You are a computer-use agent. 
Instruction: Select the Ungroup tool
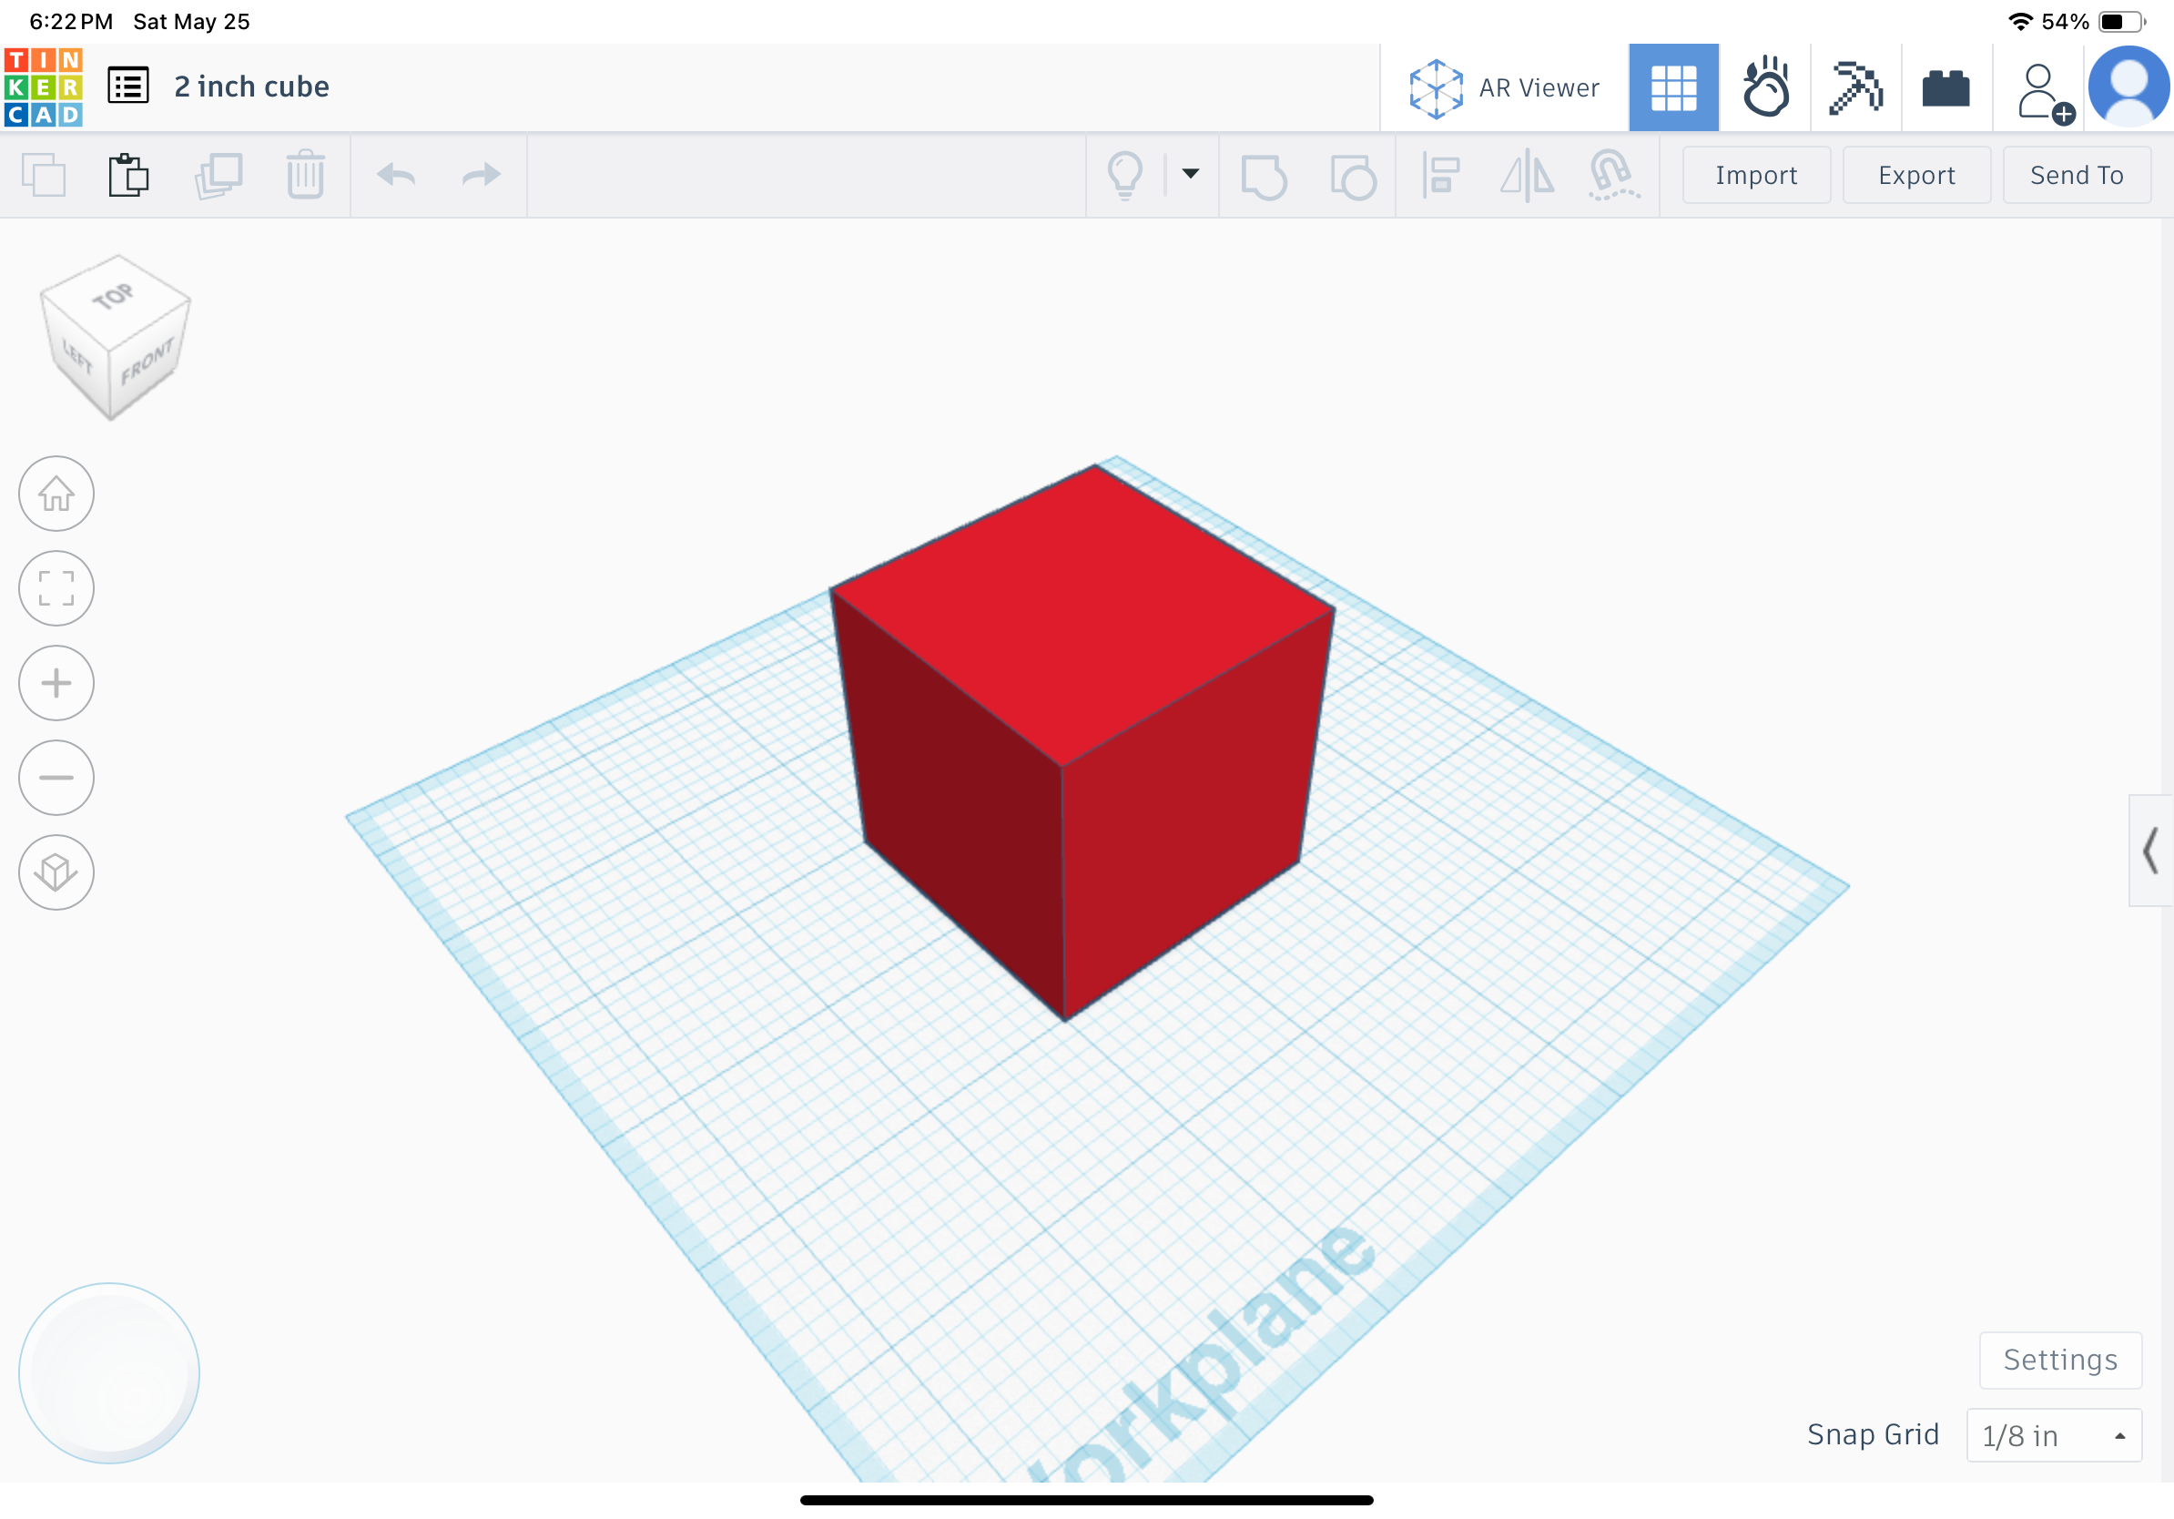coord(1354,175)
